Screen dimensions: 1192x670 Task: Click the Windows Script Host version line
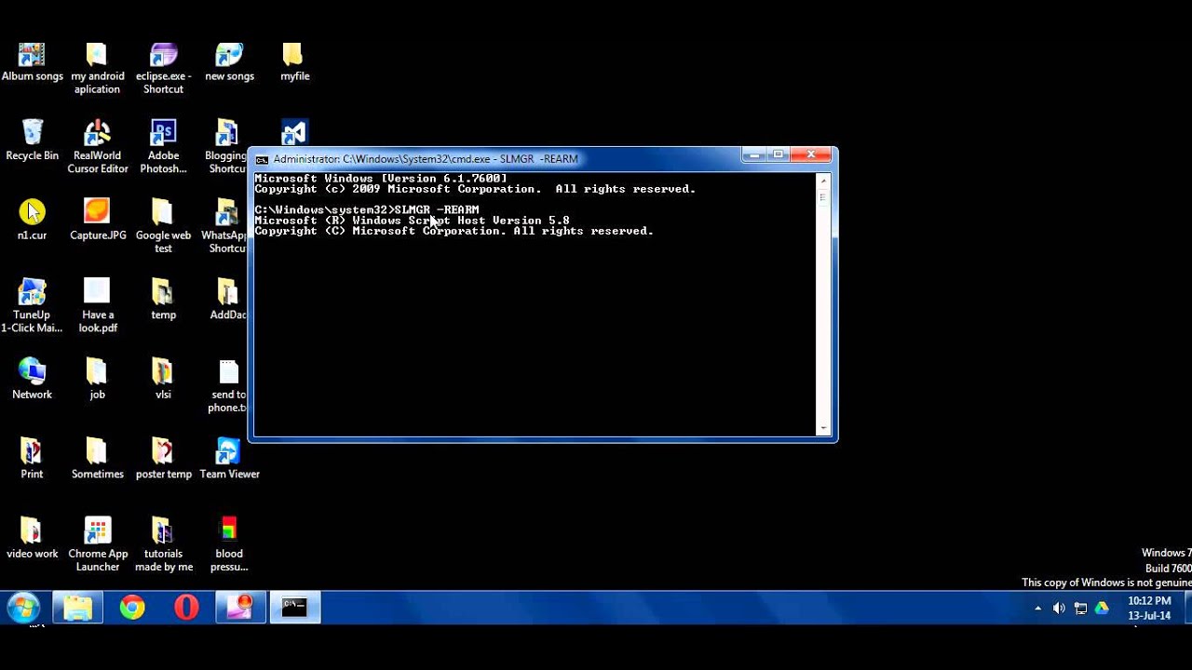pyautogui.click(x=412, y=221)
